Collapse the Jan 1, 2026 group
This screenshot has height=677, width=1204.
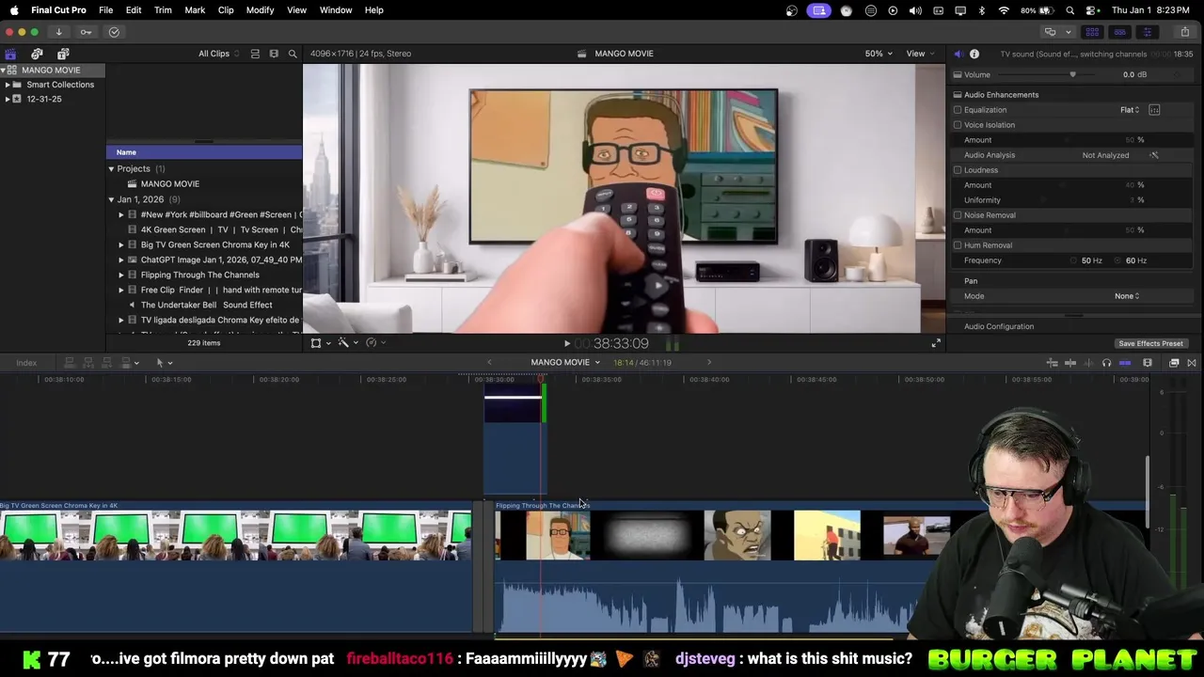(111, 199)
